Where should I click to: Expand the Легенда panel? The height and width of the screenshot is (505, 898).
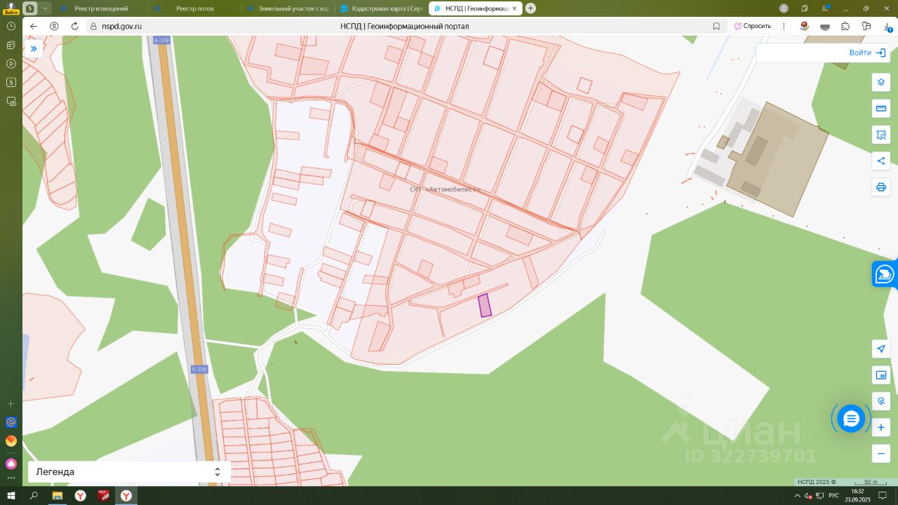tap(129, 472)
